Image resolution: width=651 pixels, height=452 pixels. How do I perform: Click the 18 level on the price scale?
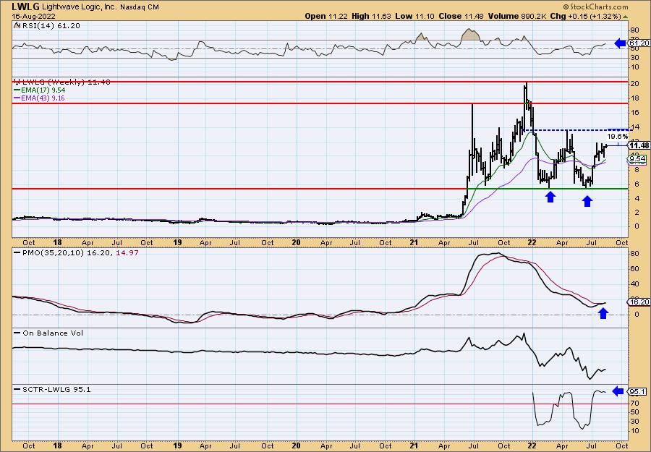pos(635,98)
